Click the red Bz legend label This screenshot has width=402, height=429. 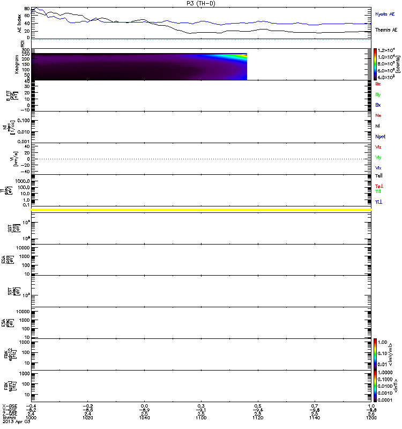(378, 84)
